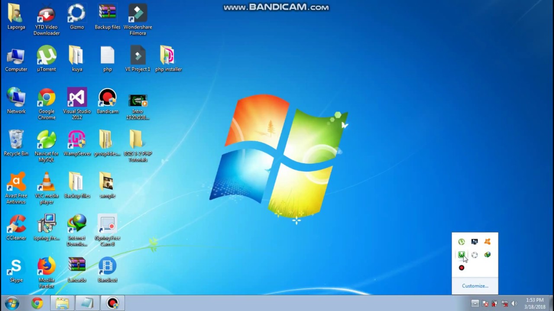
Task: Select the Mozilla Firefox desktop shortcut
Action: (x=46, y=273)
